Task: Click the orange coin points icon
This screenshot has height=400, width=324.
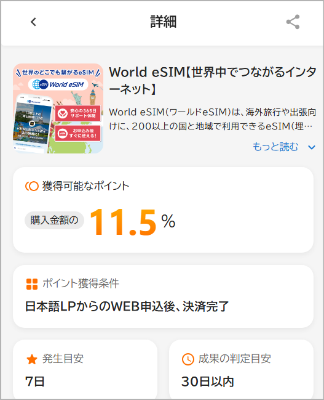Action: tap(32, 186)
